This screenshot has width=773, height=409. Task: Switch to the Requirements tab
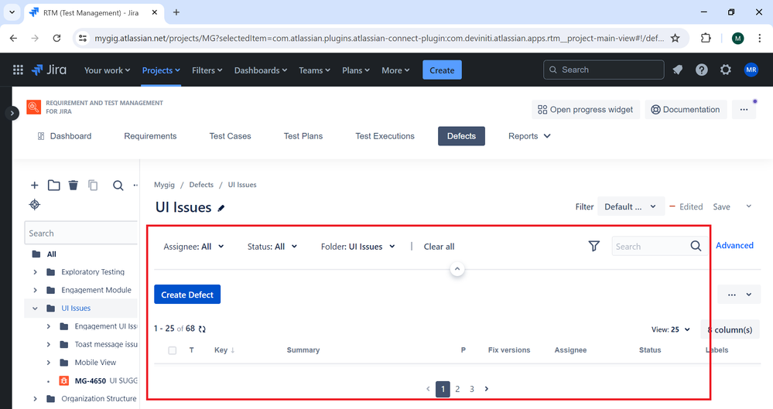(150, 136)
